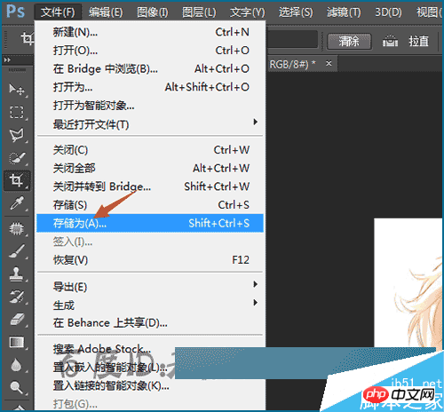Expand the 最近打开文件(T) submenu
444x412 pixels.
coord(150,124)
